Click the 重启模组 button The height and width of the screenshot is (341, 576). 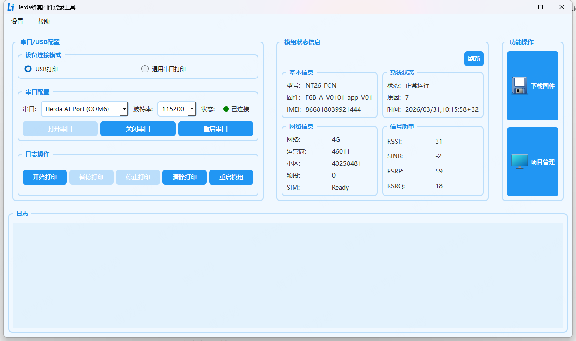coord(231,177)
